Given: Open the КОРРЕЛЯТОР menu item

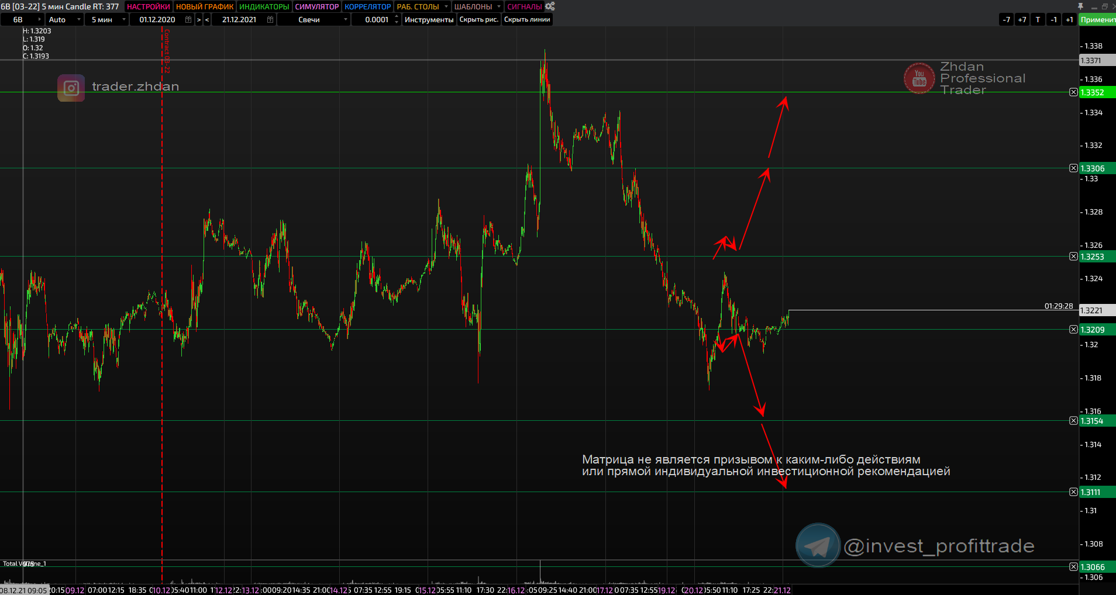Looking at the screenshot, I should tap(367, 6).
